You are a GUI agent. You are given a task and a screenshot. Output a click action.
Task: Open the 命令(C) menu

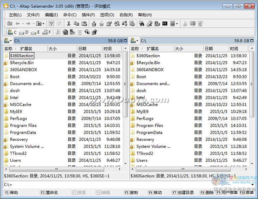[x=70, y=15]
